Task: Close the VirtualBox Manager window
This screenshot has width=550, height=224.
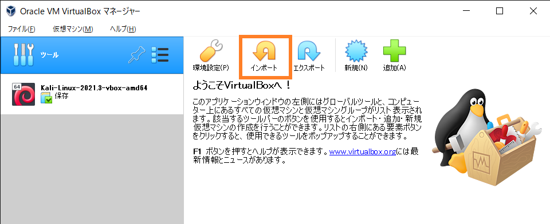Action: pyautogui.click(x=533, y=11)
